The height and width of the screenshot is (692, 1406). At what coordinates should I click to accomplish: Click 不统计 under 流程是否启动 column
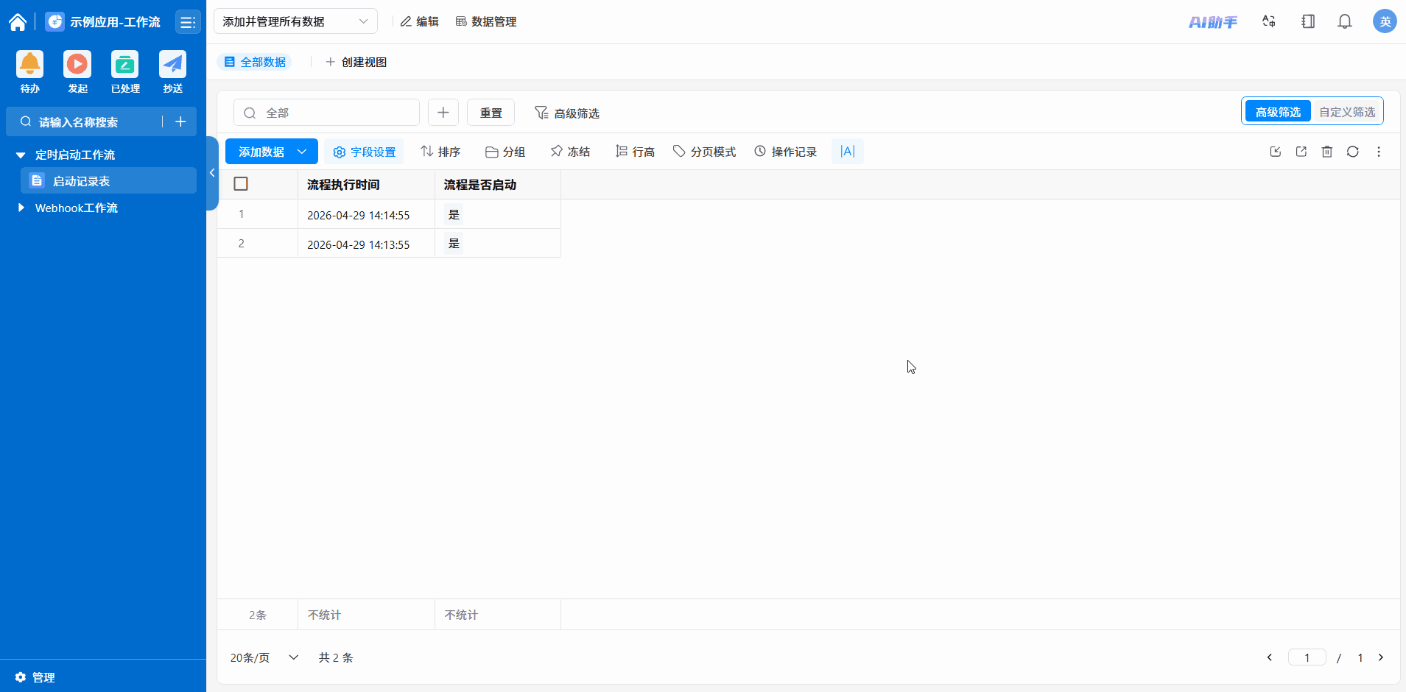coord(462,615)
